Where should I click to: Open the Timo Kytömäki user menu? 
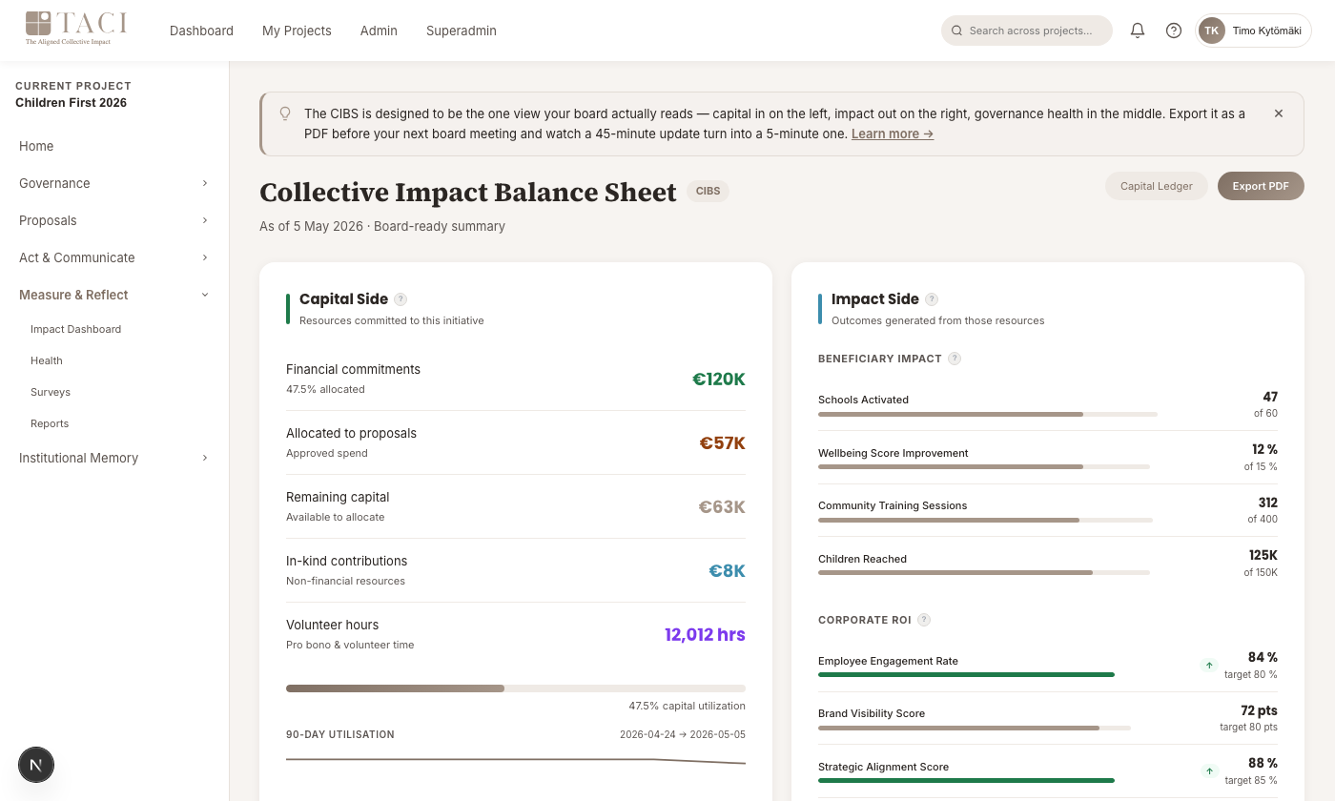point(1254,31)
